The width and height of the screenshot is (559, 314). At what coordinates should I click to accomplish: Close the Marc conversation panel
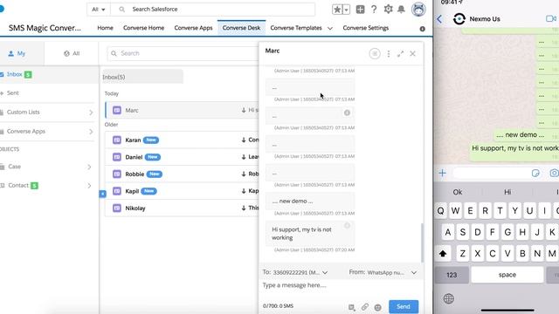[412, 54]
